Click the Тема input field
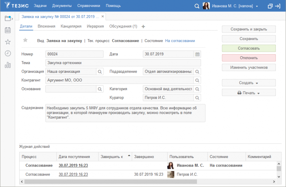The height and width of the screenshot is (187, 286). [123, 63]
